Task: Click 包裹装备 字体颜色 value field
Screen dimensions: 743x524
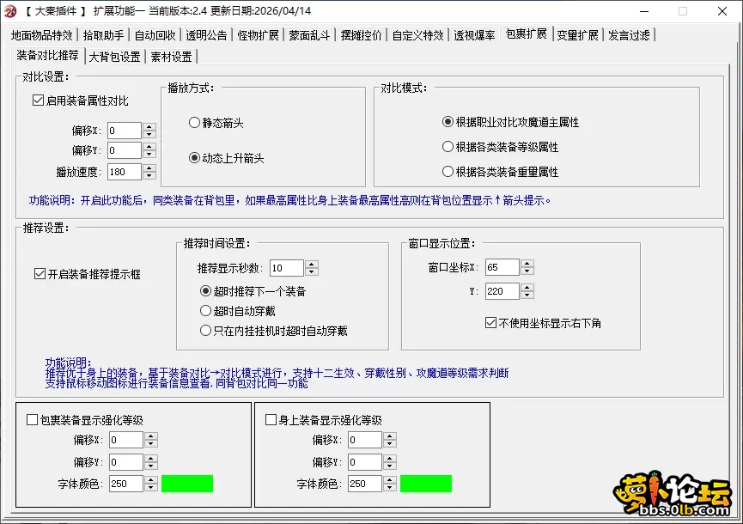Action: pyautogui.click(x=126, y=484)
